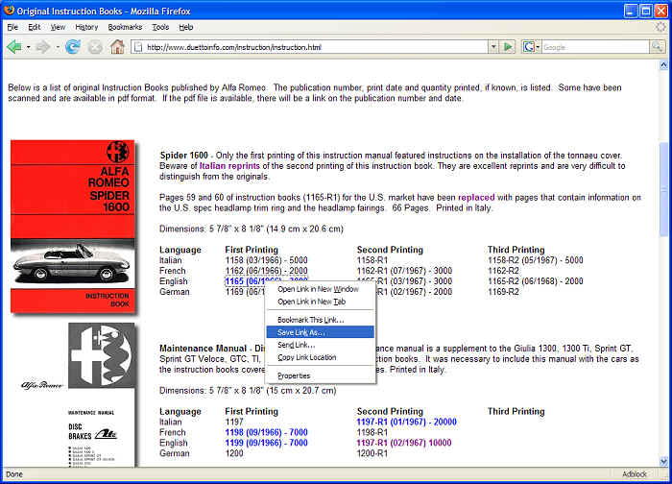Reload the page with refresh icon
Viewport: 672px width, 484px height.
pos(73,46)
